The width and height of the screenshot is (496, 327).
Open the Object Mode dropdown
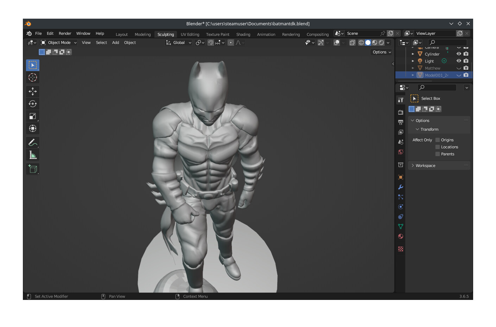point(58,43)
